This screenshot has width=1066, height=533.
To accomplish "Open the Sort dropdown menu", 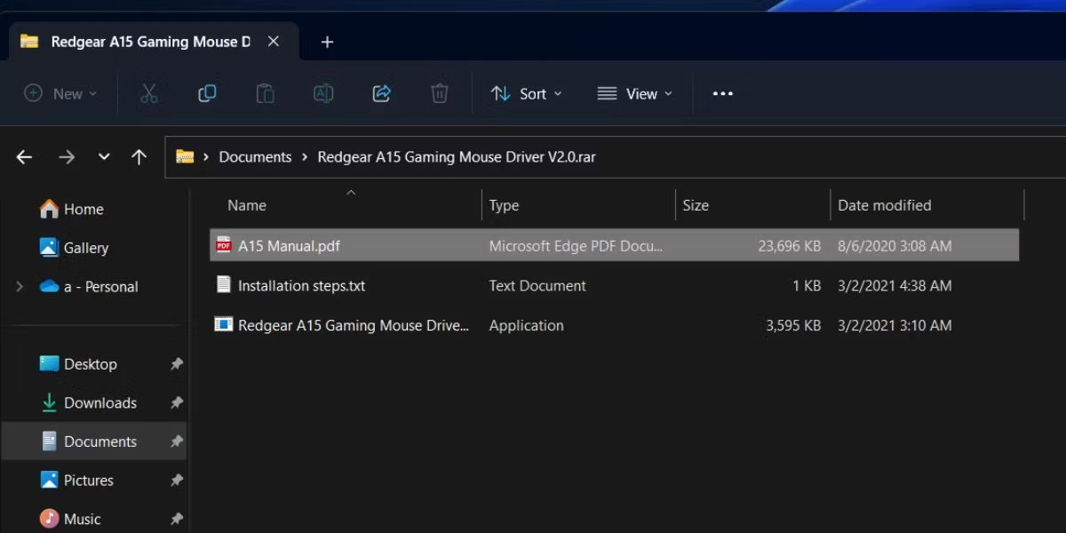I will click(527, 93).
